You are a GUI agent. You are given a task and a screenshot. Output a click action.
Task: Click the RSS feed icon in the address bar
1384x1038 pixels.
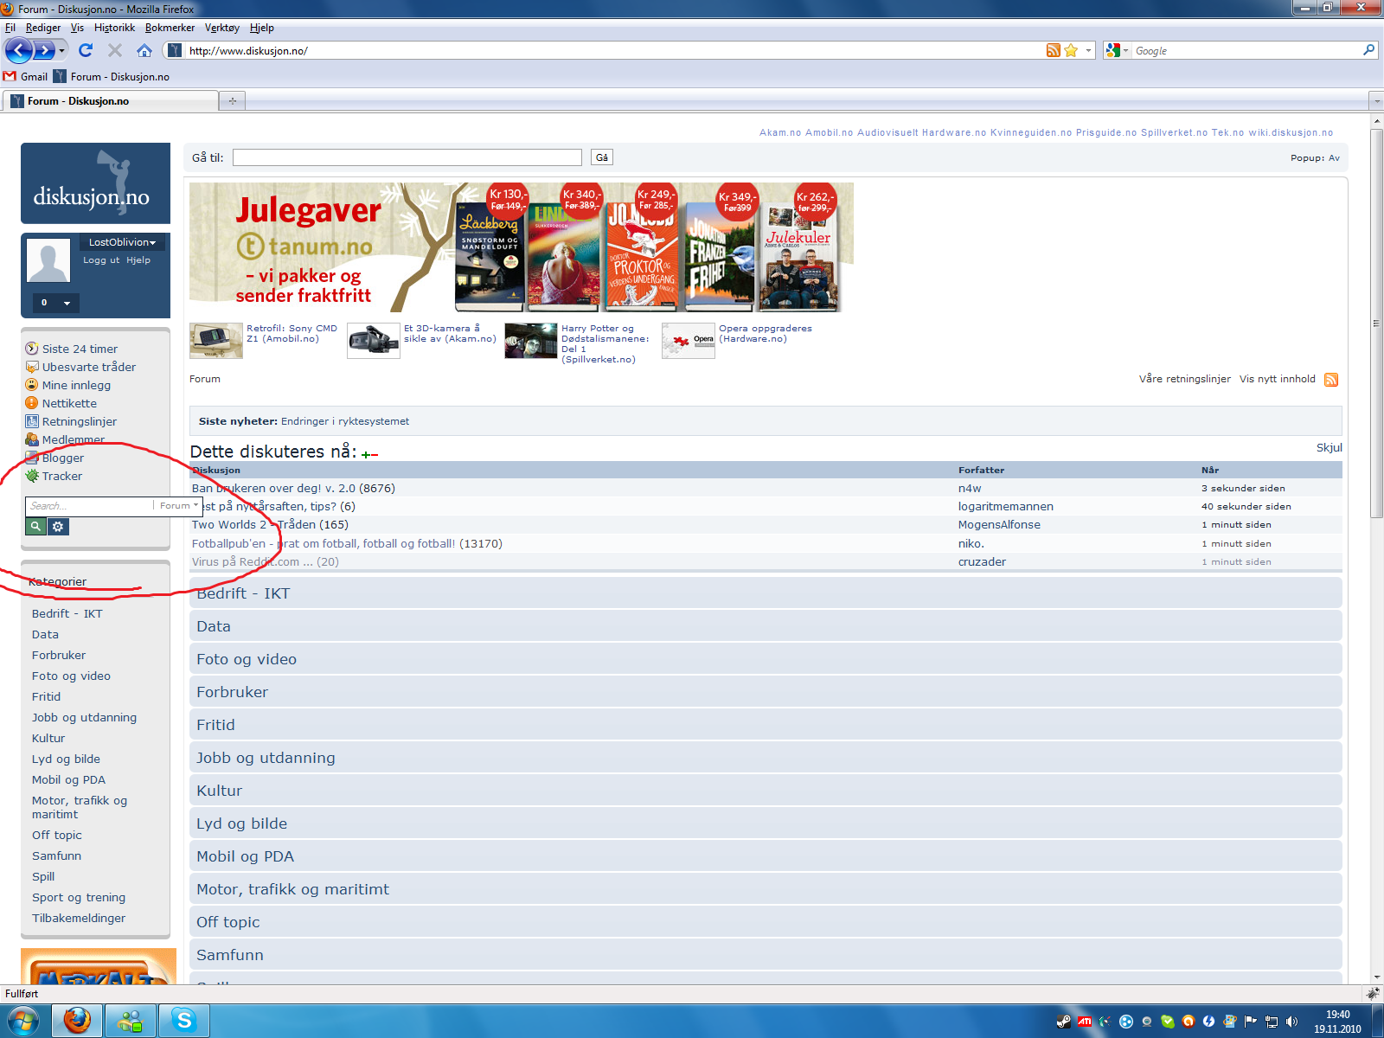coord(1053,50)
